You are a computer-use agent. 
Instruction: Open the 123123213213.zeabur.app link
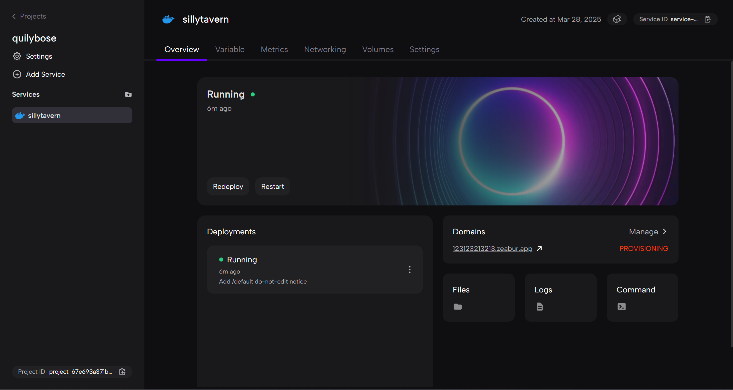pyautogui.click(x=492, y=248)
